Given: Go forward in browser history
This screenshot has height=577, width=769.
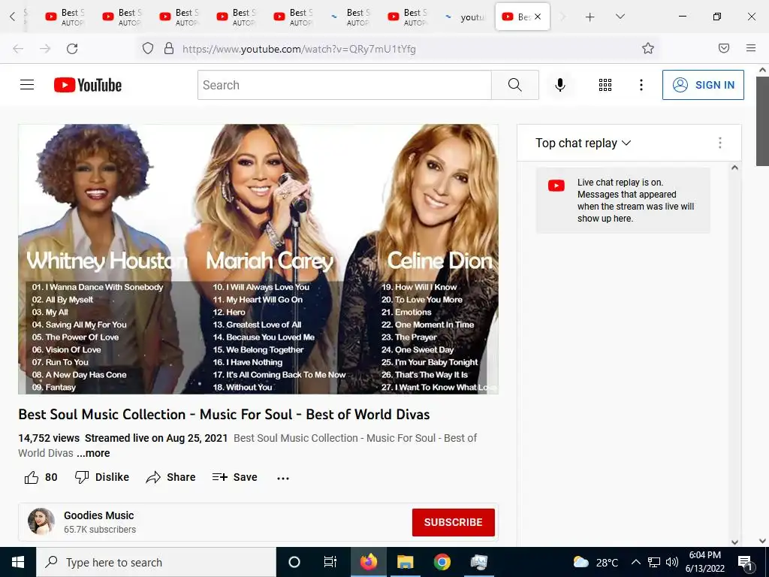Looking at the screenshot, I should (x=45, y=49).
